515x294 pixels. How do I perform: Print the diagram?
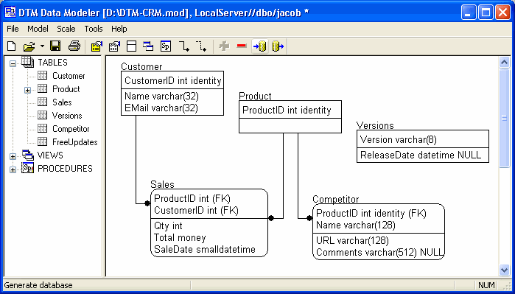pos(74,46)
